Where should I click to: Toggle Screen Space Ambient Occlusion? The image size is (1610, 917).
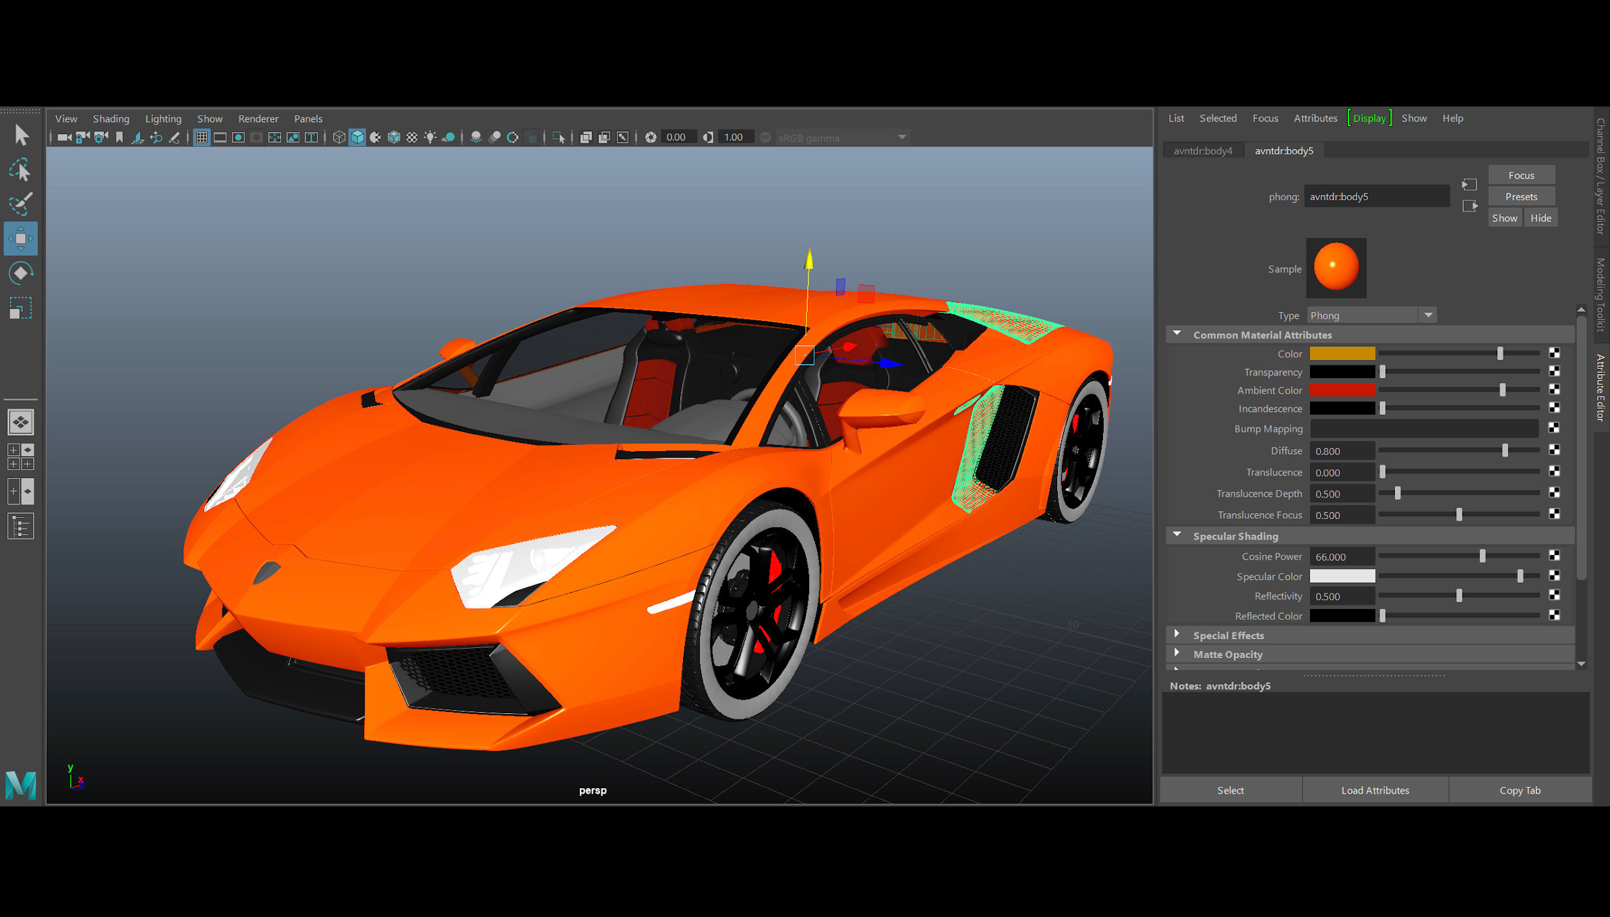click(x=476, y=138)
